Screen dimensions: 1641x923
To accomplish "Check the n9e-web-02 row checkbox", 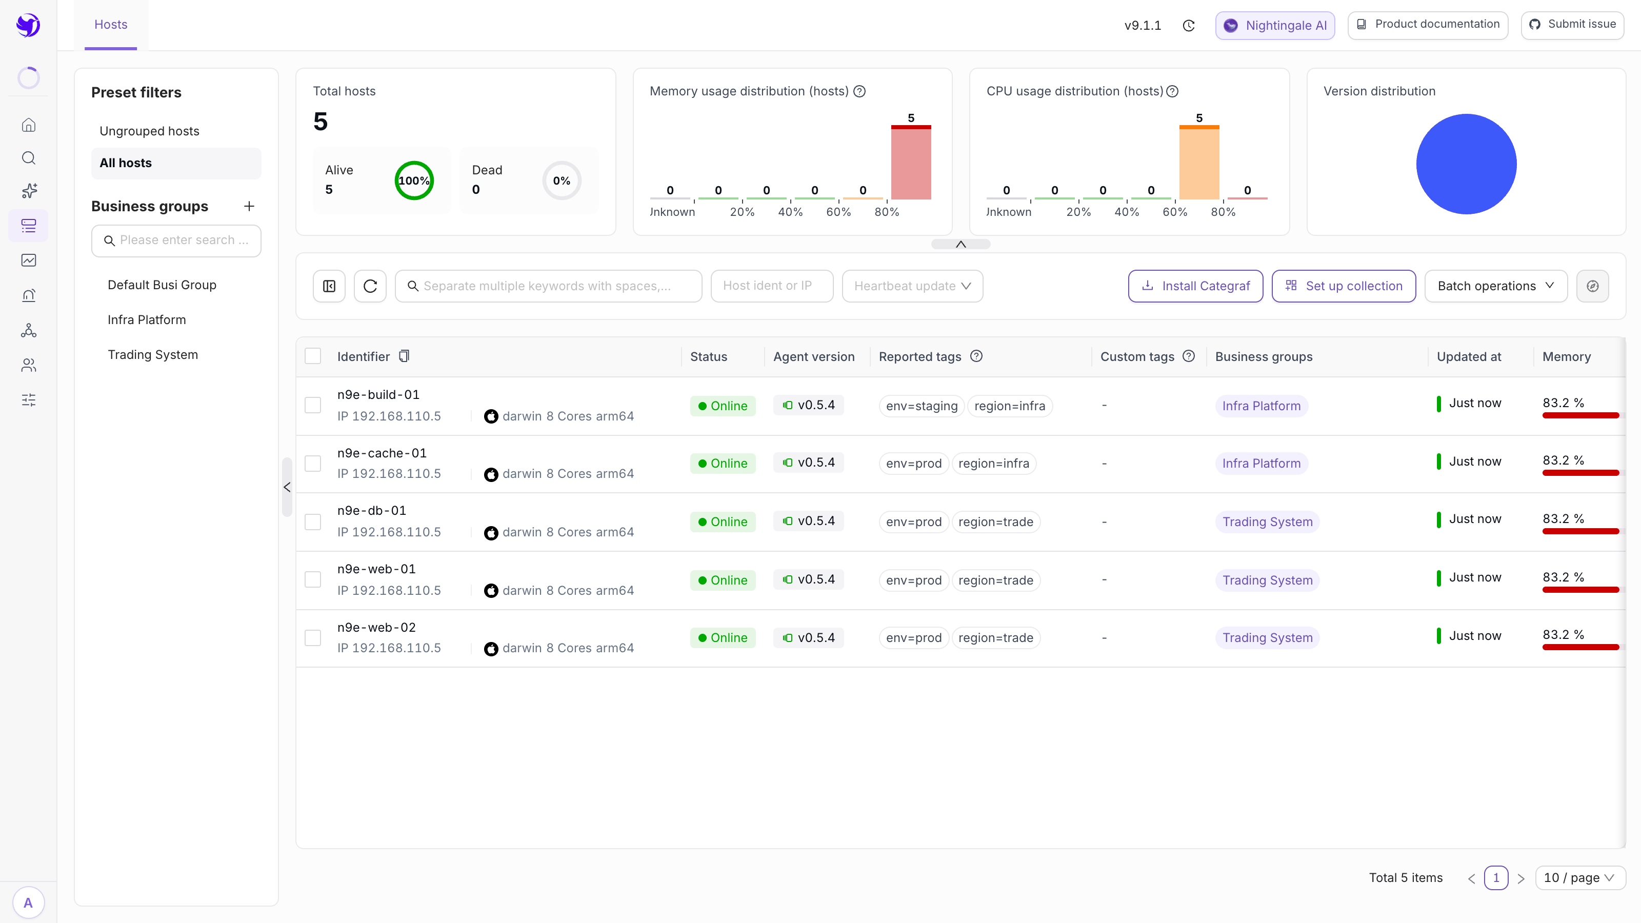I will point(313,637).
